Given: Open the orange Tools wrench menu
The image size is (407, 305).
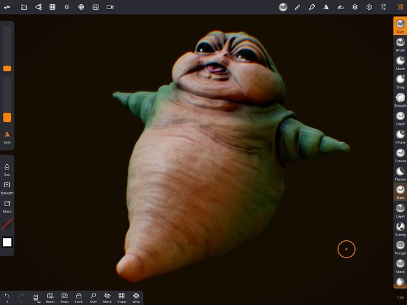Looking at the screenshot, I should pyautogui.click(x=400, y=7).
